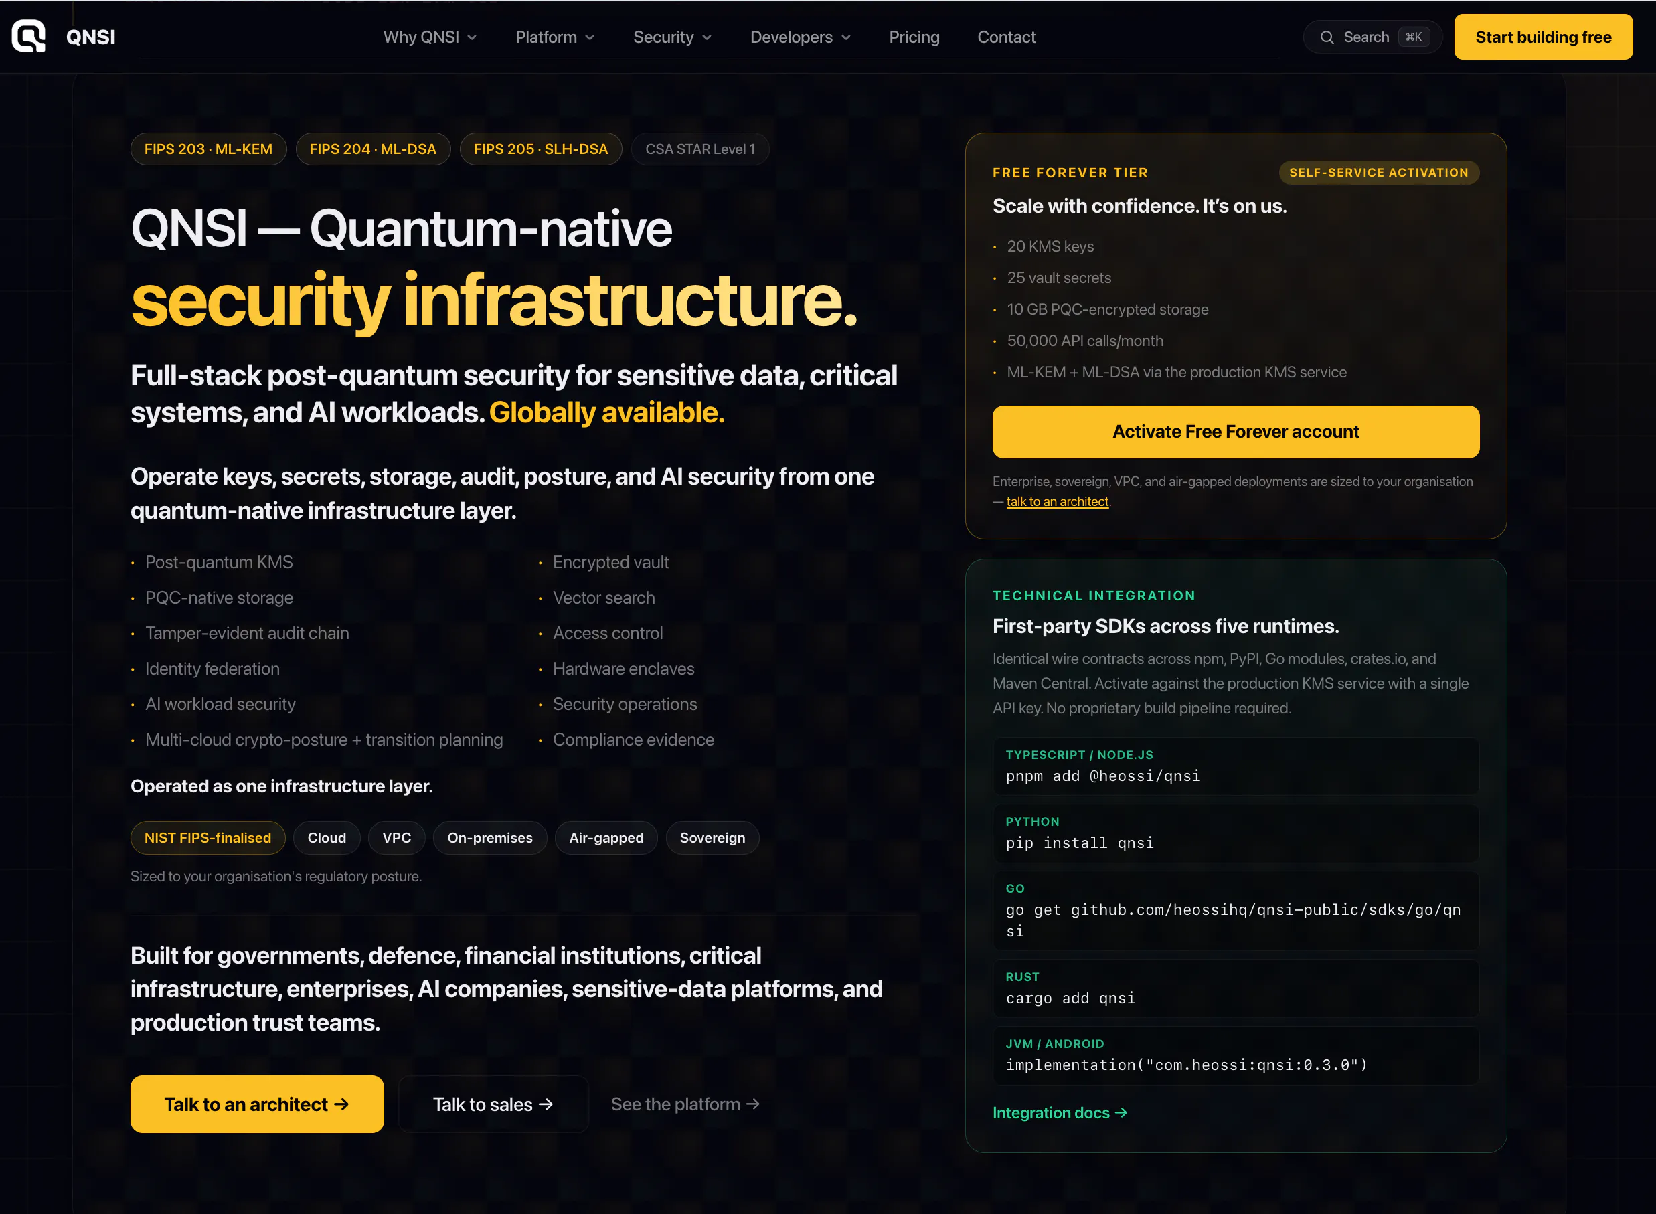Click the QNSI logo icon
The width and height of the screenshot is (1656, 1214).
29,36
